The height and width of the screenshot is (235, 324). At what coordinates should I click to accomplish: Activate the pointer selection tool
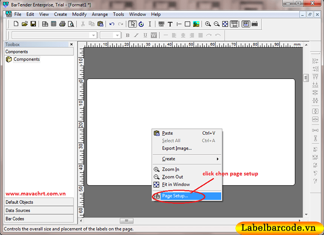132,24
